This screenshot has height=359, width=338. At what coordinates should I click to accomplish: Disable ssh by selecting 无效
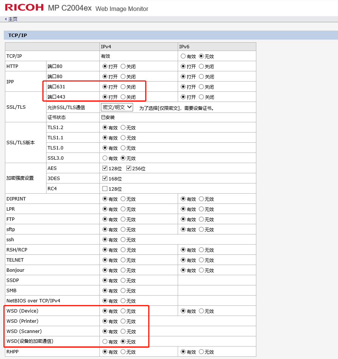pyautogui.click(x=123, y=240)
